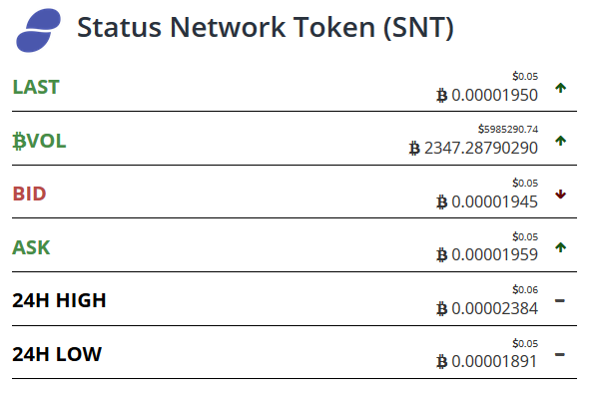Click the green up arrow beside LAST price
The height and width of the screenshot is (394, 600).
point(561,88)
